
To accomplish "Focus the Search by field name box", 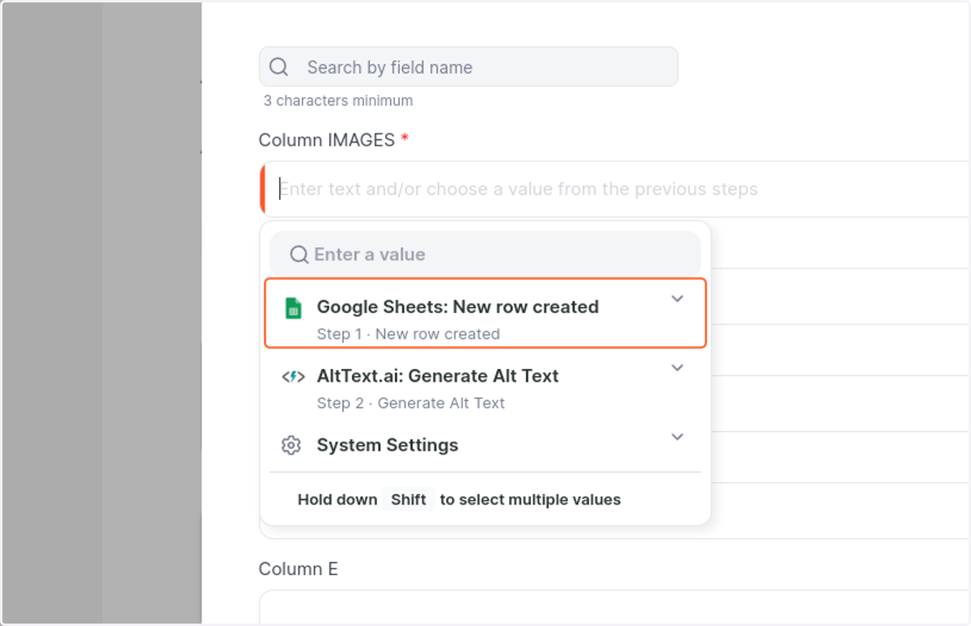I will coord(469,67).
